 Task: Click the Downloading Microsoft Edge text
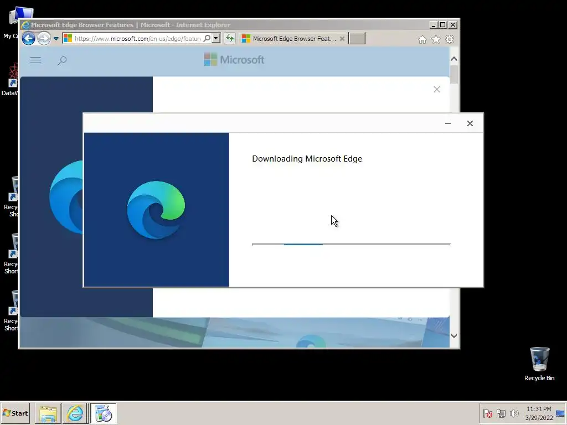(307, 159)
